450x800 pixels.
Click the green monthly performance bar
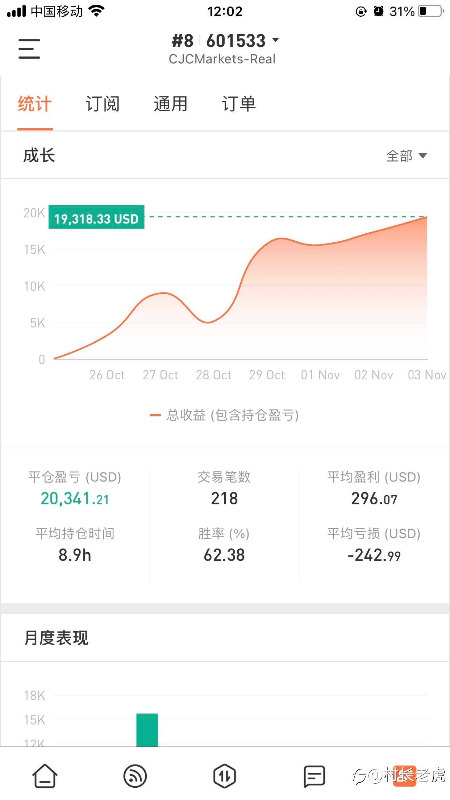[147, 729]
